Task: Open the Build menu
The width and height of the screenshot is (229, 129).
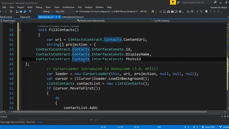Action: pyautogui.click(x=30, y=7)
